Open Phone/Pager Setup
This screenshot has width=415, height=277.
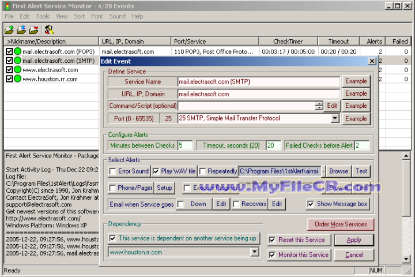click(164, 188)
